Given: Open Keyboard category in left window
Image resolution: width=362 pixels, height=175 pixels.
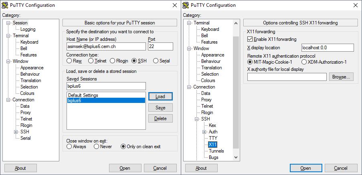Looking at the screenshot, I should coord(29,42).
